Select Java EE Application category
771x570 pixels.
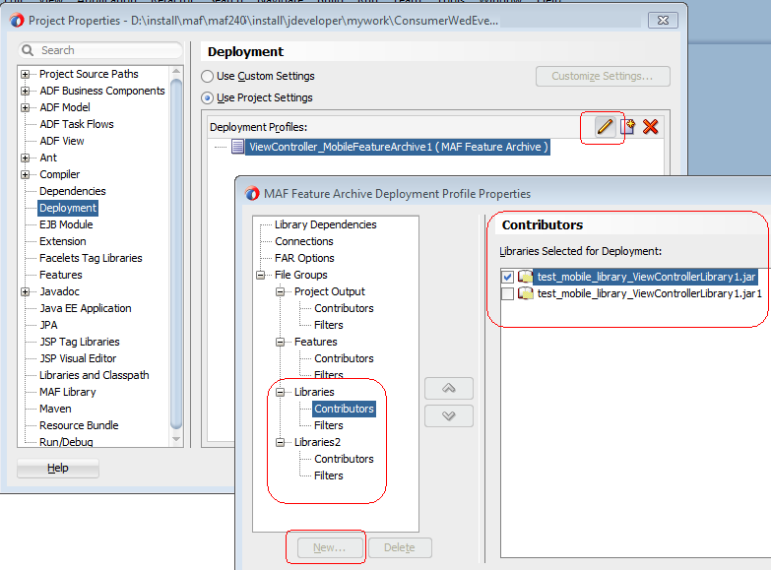(86, 308)
